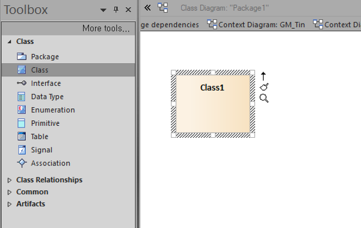Expand the Artifacts section
The image size is (361, 228).
[x=10, y=204]
